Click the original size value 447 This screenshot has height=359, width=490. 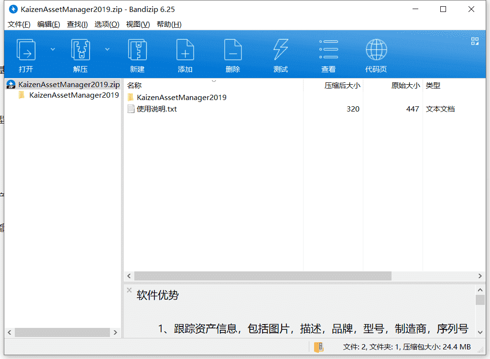pos(413,109)
